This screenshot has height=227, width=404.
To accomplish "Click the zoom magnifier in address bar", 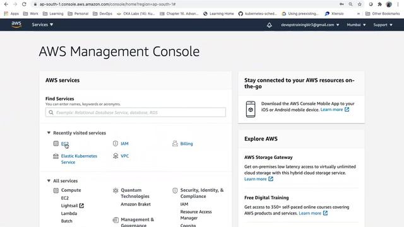I will tap(351, 4).
